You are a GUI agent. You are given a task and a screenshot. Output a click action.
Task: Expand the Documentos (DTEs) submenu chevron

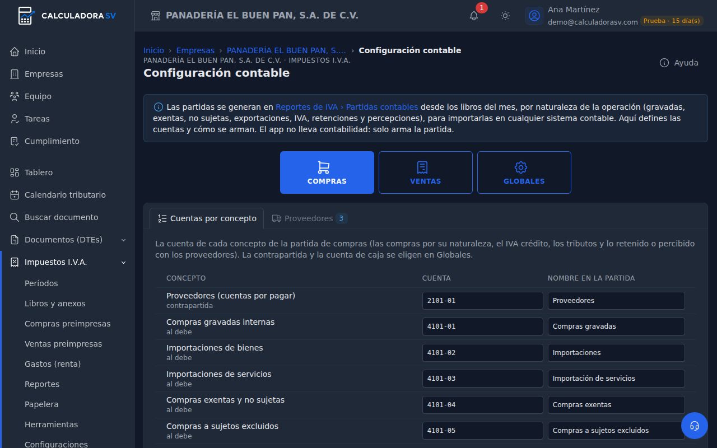tap(124, 240)
